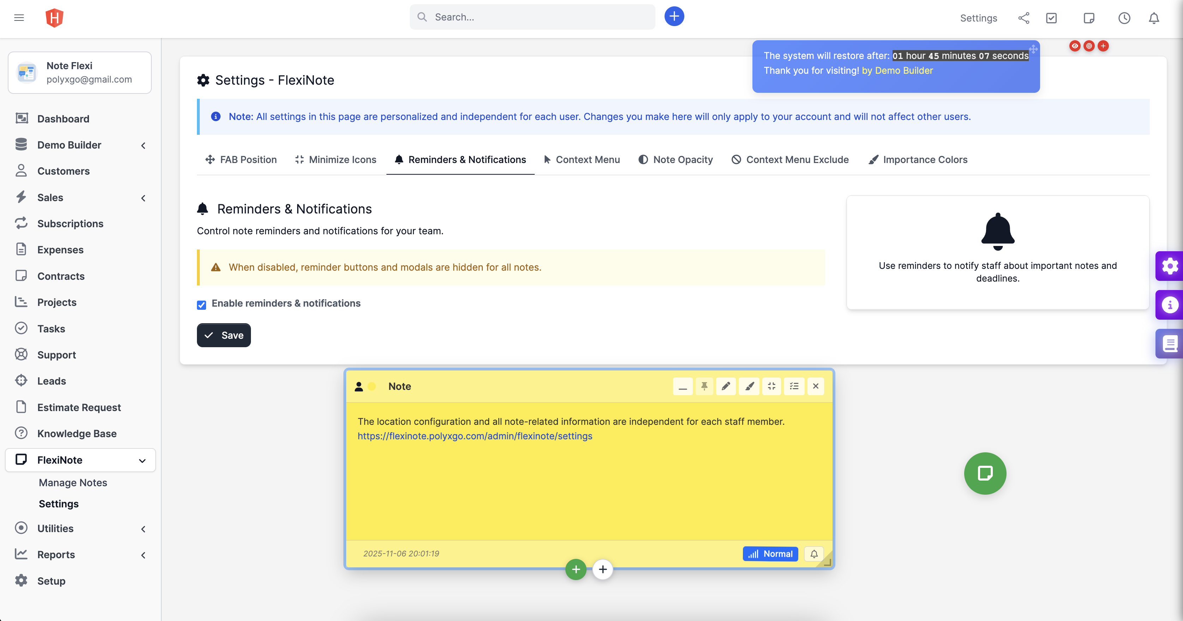The image size is (1183, 621).
Task: Click the red target icon near banner
Action: click(1089, 46)
